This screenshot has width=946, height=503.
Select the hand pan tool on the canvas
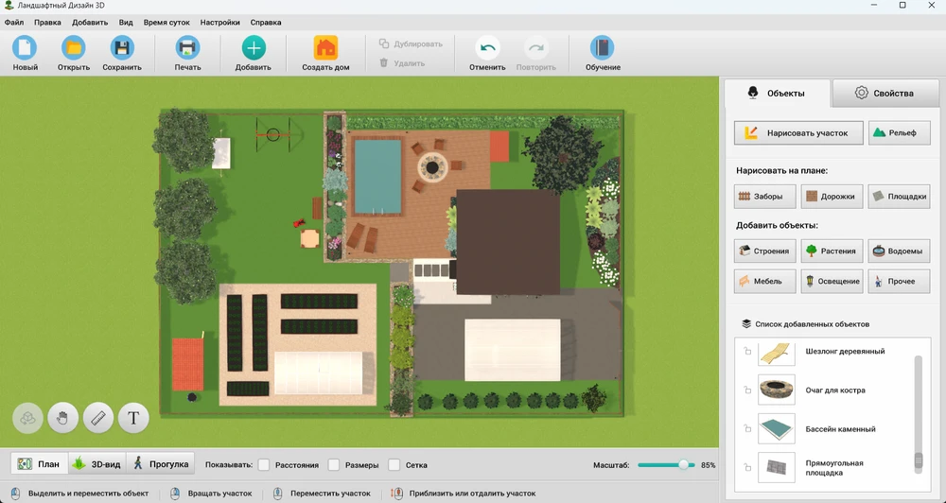(x=62, y=417)
